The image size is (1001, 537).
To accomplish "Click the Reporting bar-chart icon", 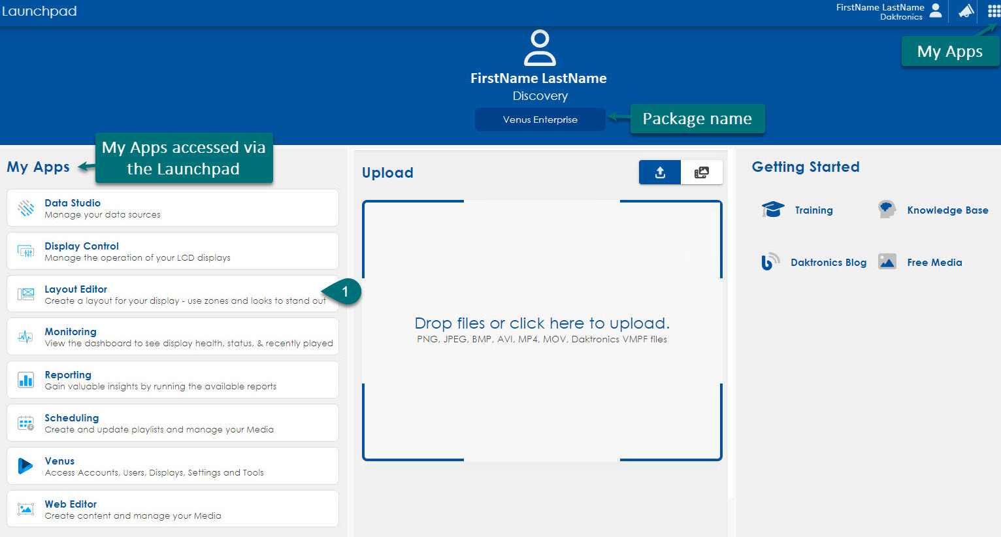I will coord(25,380).
